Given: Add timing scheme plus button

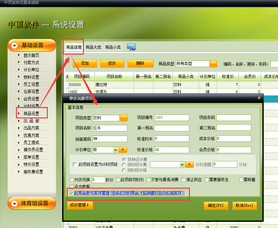Looking at the screenshot, I should coord(189,164).
